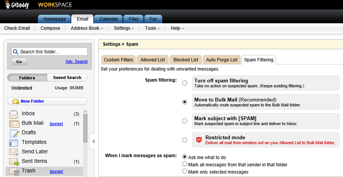Click the Bulk Mail folder icon
343x177 pixels.
[14, 124]
